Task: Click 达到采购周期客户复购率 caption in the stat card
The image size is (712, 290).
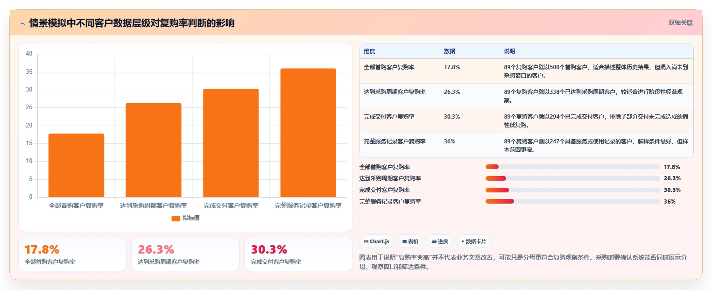Action: tap(169, 262)
